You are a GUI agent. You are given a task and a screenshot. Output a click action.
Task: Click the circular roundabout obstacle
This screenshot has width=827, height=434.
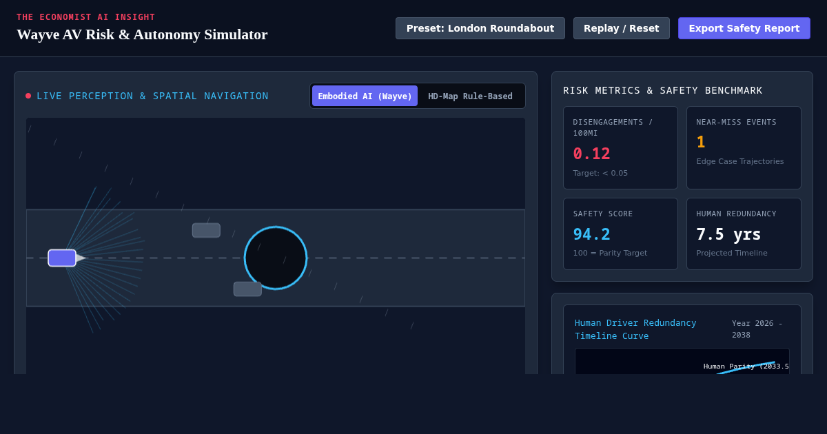(276, 258)
